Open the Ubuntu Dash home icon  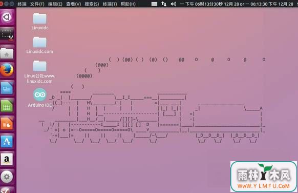coord(7,17)
